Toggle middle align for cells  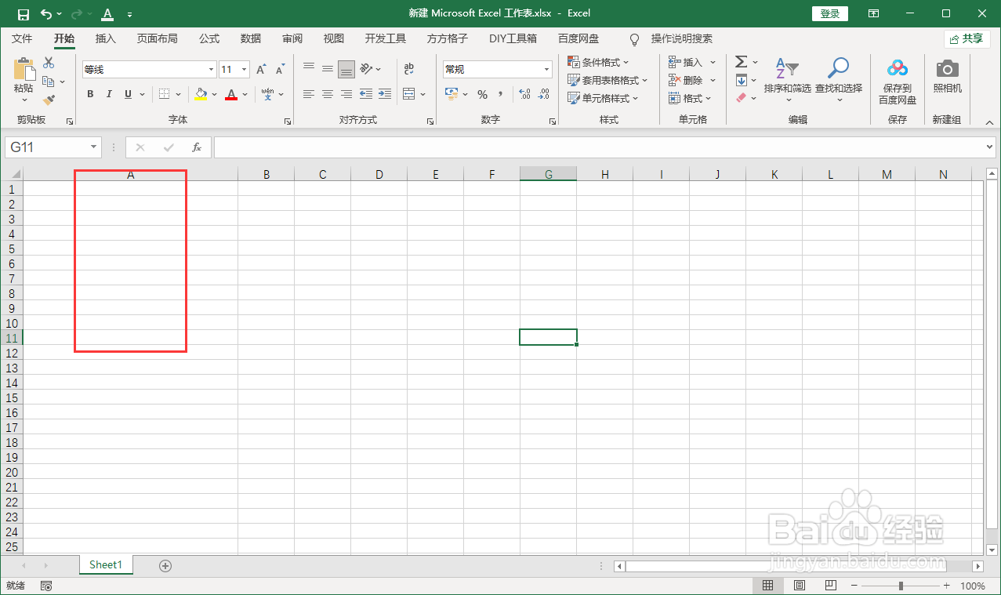click(x=328, y=69)
